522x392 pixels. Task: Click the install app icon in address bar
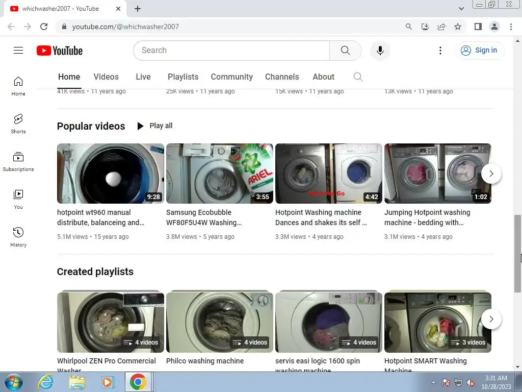425,27
